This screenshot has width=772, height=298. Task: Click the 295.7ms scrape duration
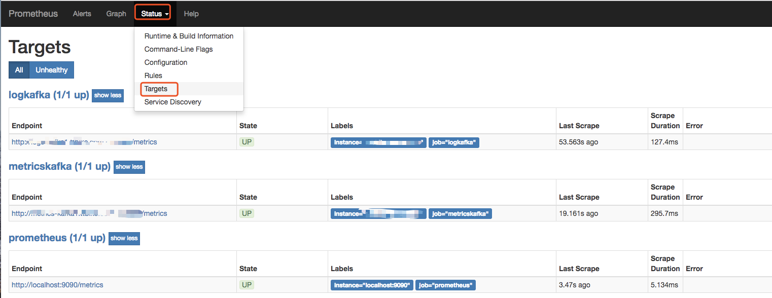(x=664, y=213)
